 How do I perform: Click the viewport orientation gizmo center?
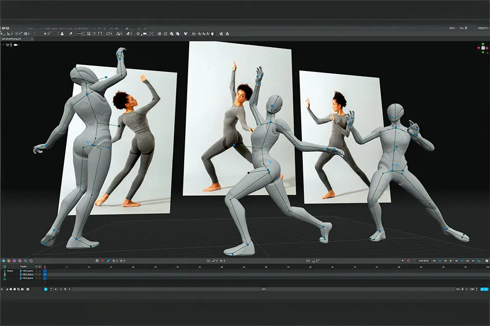coord(483,48)
